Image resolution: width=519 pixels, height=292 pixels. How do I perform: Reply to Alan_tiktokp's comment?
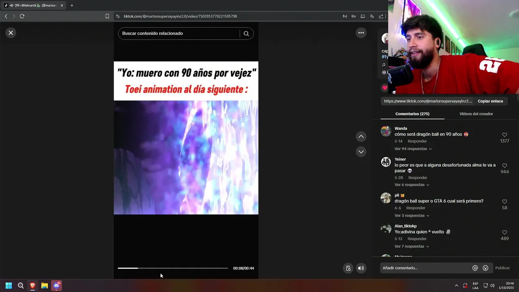click(417, 239)
